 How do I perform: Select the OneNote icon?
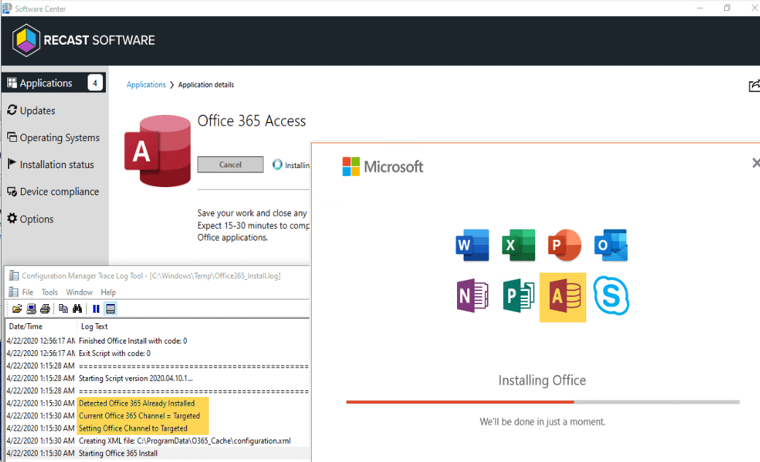(472, 298)
